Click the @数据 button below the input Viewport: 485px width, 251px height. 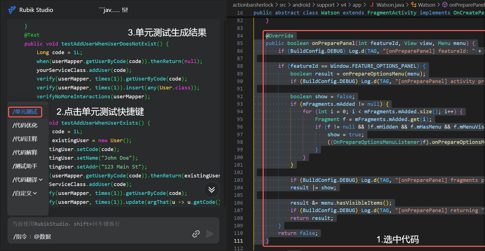[42, 237]
